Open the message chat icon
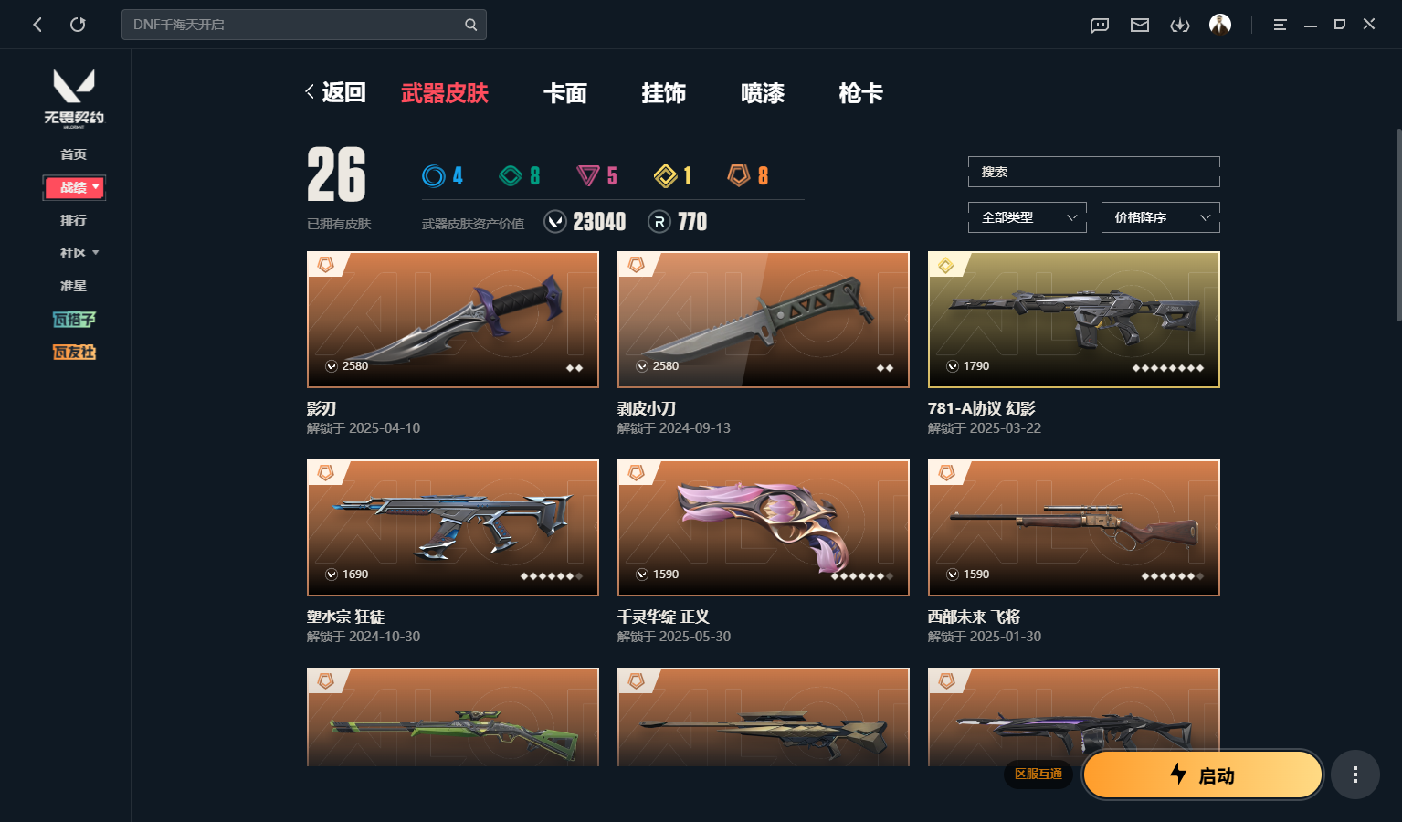 click(x=1100, y=25)
